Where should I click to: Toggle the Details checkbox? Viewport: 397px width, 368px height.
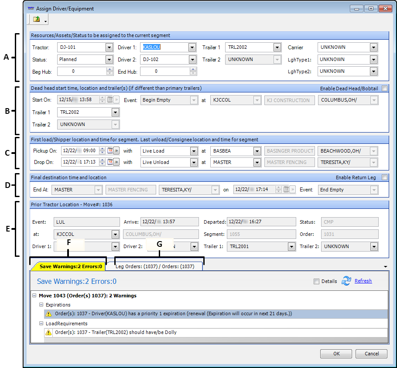click(316, 282)
